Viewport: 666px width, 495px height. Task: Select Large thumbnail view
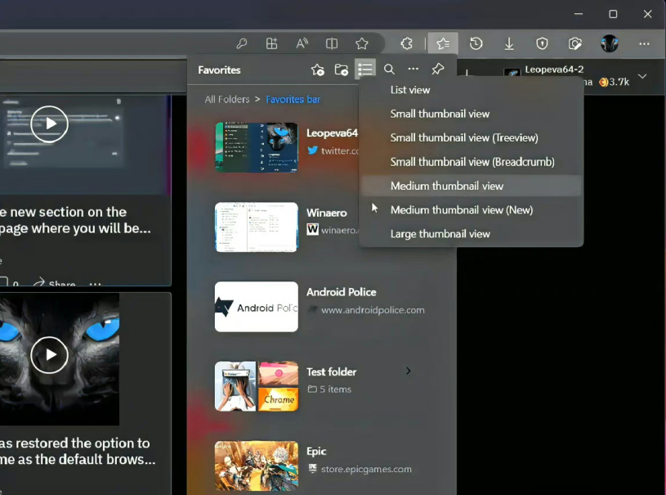point(471,234)
